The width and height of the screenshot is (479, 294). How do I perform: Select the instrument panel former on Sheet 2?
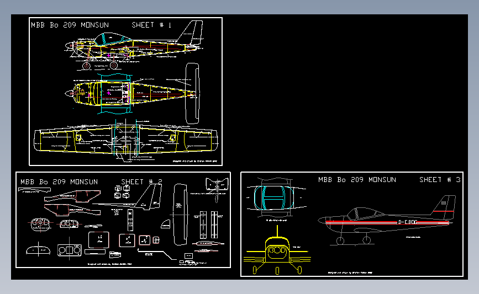tap(70, 250)
